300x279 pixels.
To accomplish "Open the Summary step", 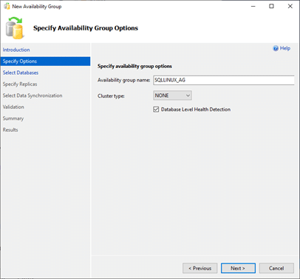I will pos(13,118).
